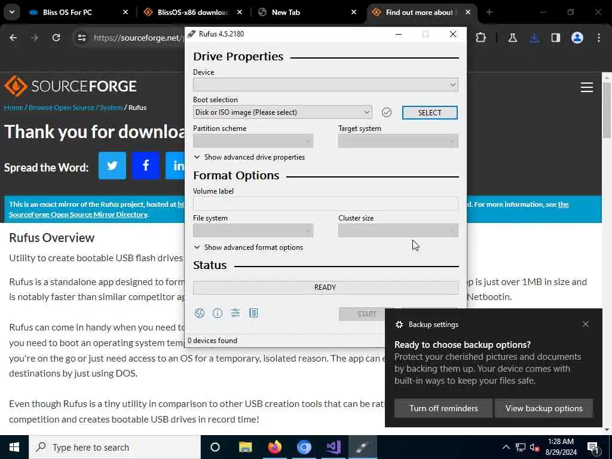Expand Show advanced drive properties

click(x=249, y=157)
